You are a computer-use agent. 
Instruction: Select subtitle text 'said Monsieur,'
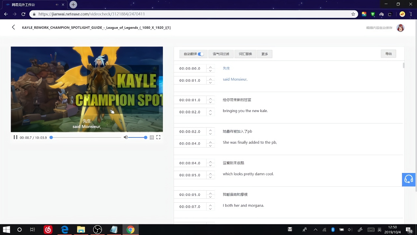(235, 79)
